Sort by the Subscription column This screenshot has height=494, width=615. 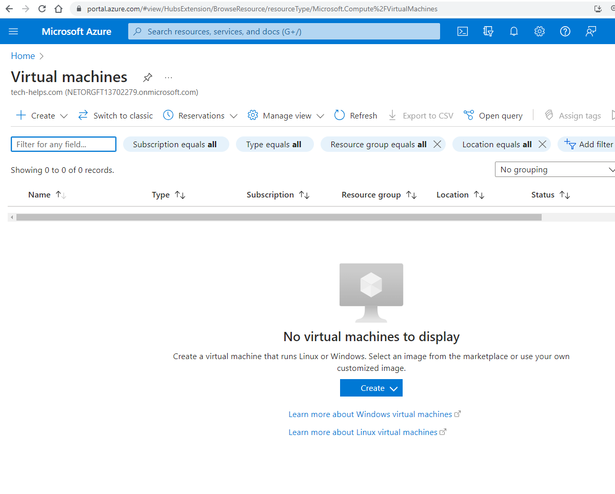tap(278, 194)
